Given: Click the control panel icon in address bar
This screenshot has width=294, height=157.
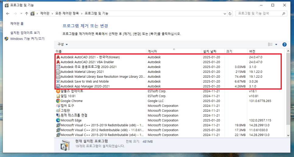Looking at the screenshot, I should tap(33, 13).
